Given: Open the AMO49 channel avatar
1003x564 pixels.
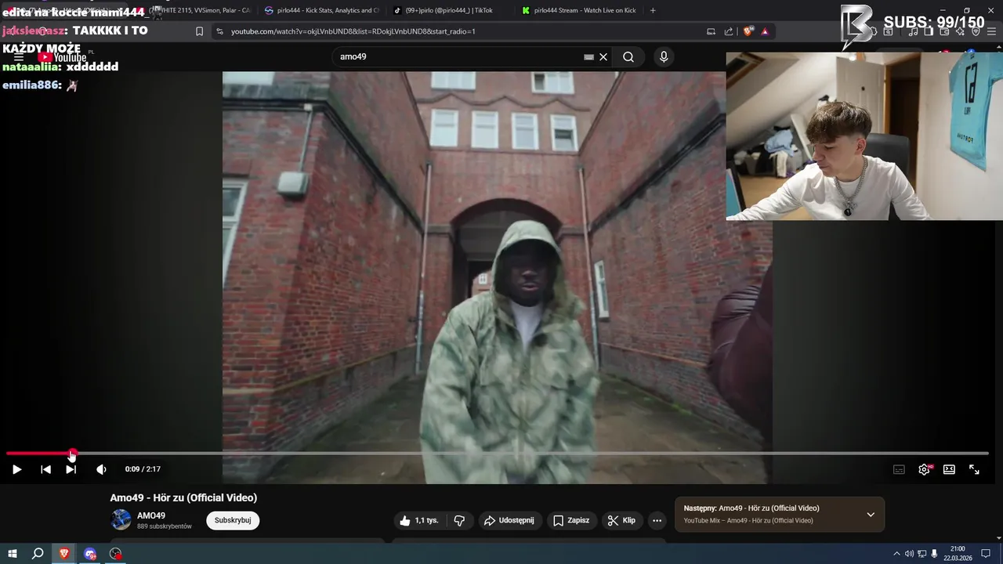Looking at the screenshot, I should pyautogui.click(x=121, y=519).
